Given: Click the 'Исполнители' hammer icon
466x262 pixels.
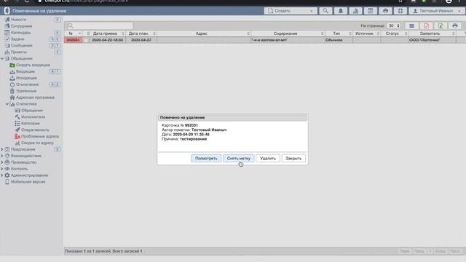Looking at the screenshot, I should [17, 117].
